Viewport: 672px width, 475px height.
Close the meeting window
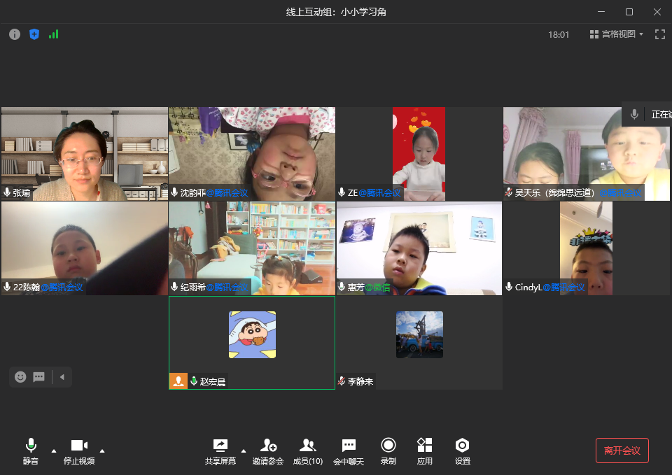(x=657, y=12)
